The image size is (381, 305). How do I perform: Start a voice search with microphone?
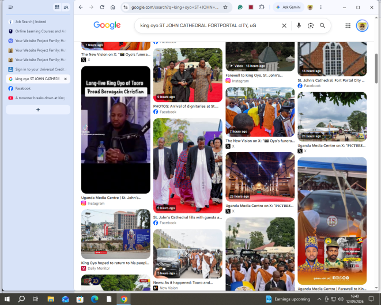coord(299,25)
